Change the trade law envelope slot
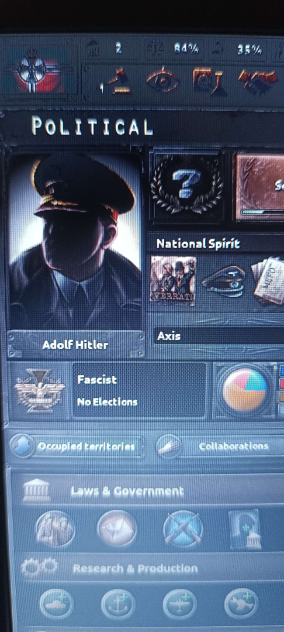This screenshot has height=632, width=284. point(117,528)
